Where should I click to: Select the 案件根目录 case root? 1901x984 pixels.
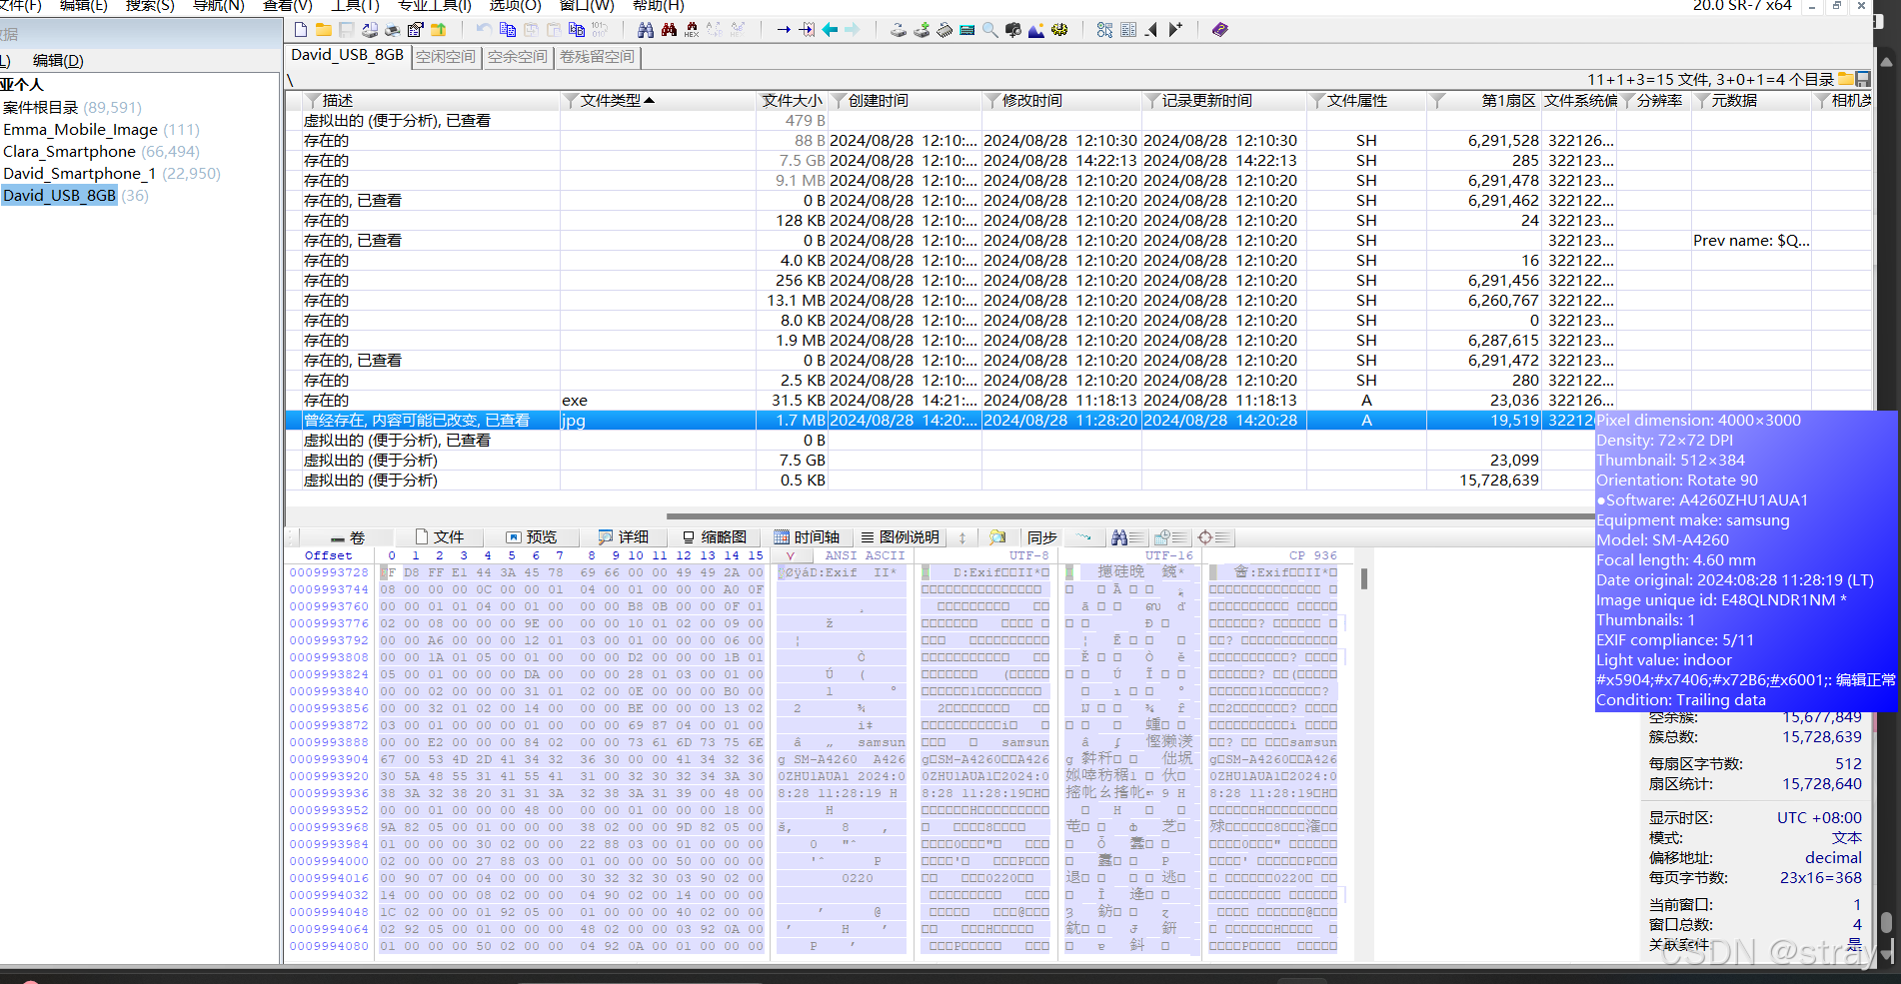[x=40, y=108]
